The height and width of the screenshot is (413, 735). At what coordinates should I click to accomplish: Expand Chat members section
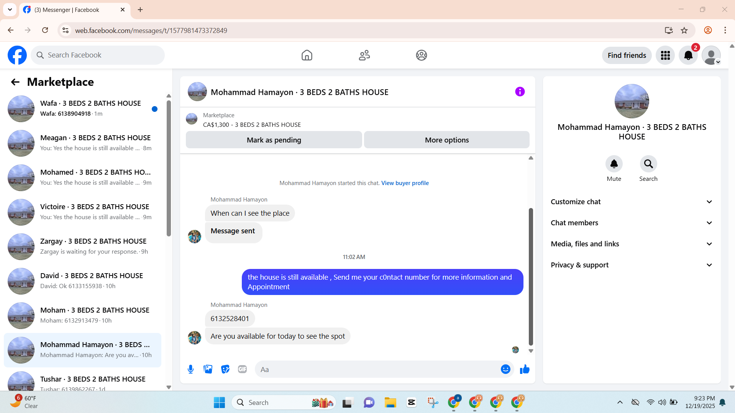(632, 223)
